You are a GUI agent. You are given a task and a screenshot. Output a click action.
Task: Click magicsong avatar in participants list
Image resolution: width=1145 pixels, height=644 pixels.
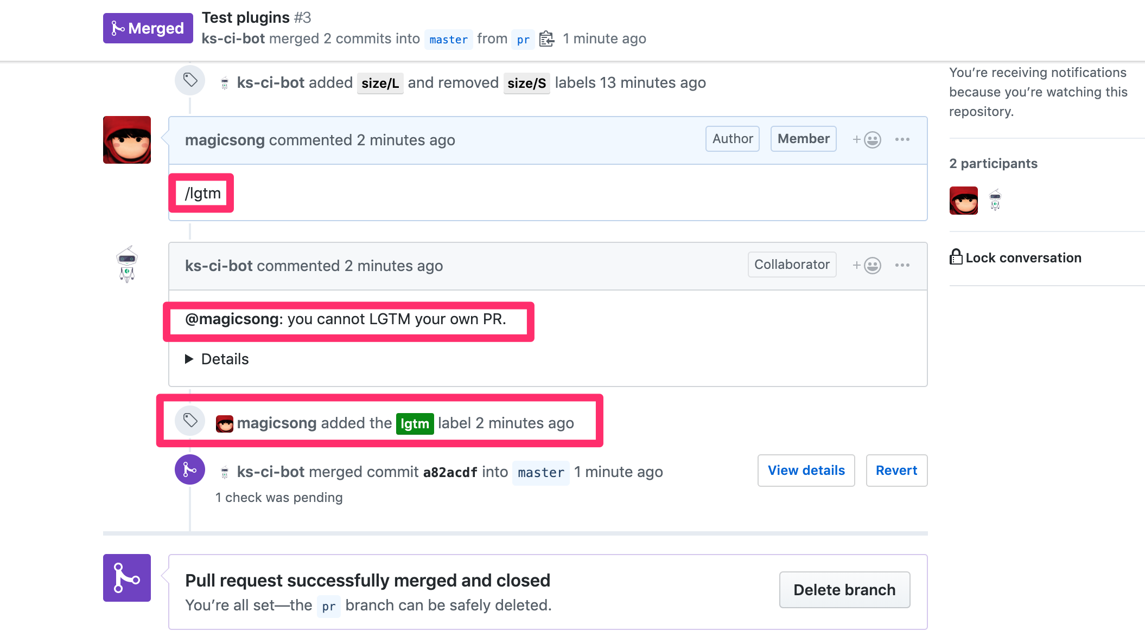(963, 201)
